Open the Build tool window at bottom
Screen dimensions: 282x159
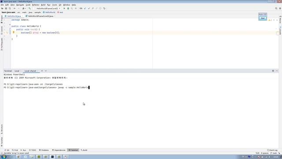pos(84,150)
